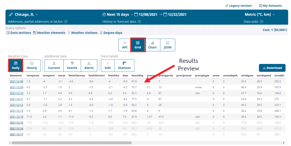The width and height of the screenshot is (291, 146).
Task: Open the Next 15 days dropdown
Action: tap(118, 14)
